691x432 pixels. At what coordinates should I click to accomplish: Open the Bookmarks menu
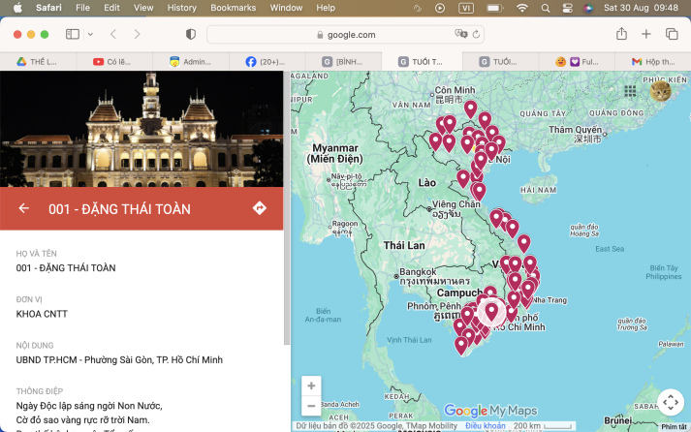point(234,8)
